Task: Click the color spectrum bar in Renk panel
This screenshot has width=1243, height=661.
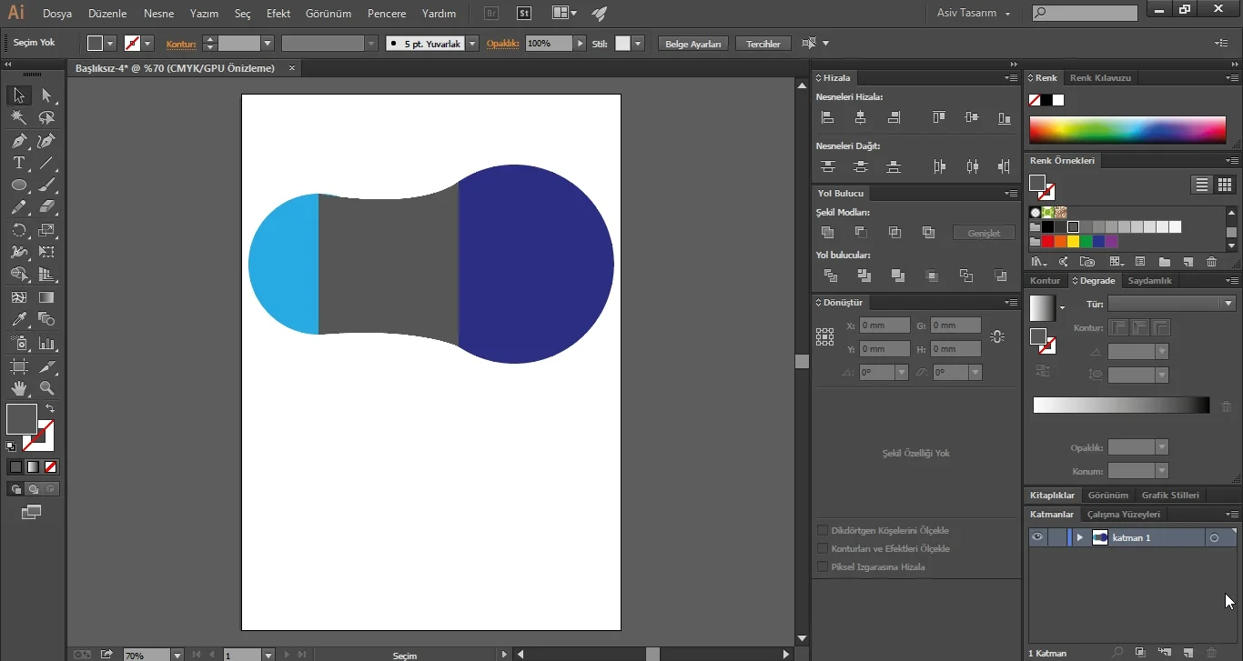Action: 1127,130
